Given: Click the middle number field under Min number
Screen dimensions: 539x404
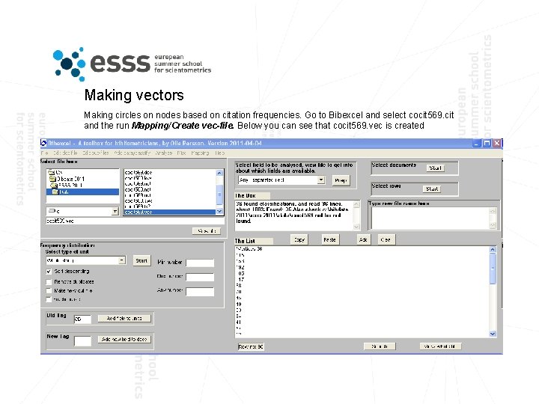Looking at the screenshot, I should 200,277.
